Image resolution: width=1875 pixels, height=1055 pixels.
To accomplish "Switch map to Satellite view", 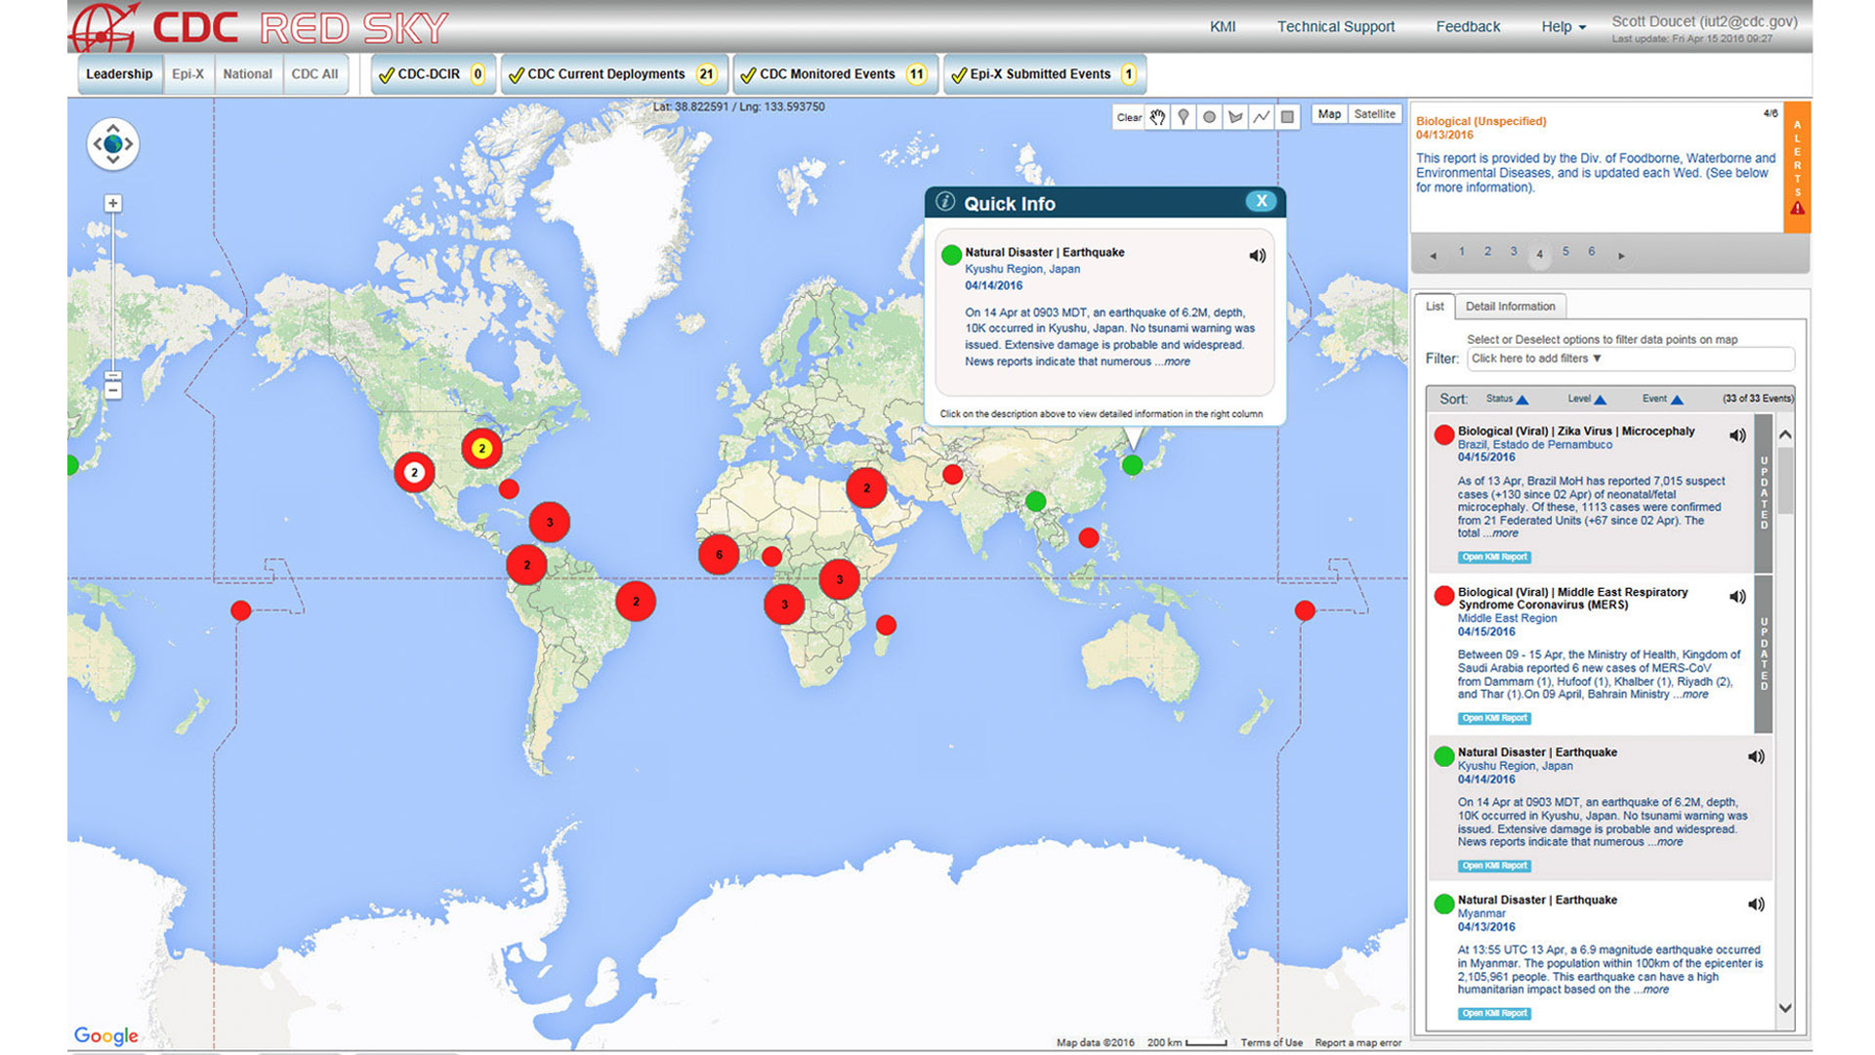I will coord(1374,114).
